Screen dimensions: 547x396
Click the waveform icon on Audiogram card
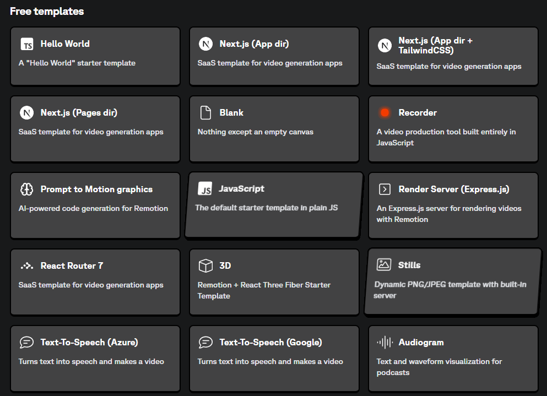[x=385, y=342]
